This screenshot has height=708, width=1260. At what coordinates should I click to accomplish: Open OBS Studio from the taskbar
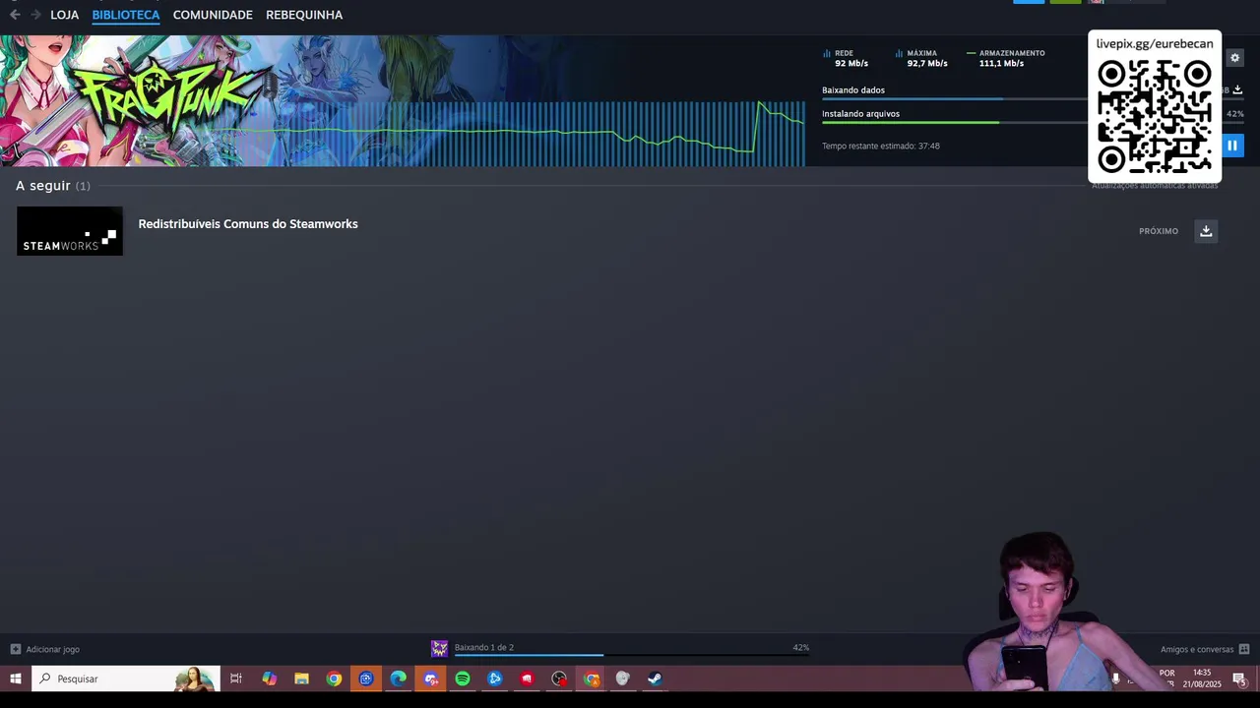559,678
